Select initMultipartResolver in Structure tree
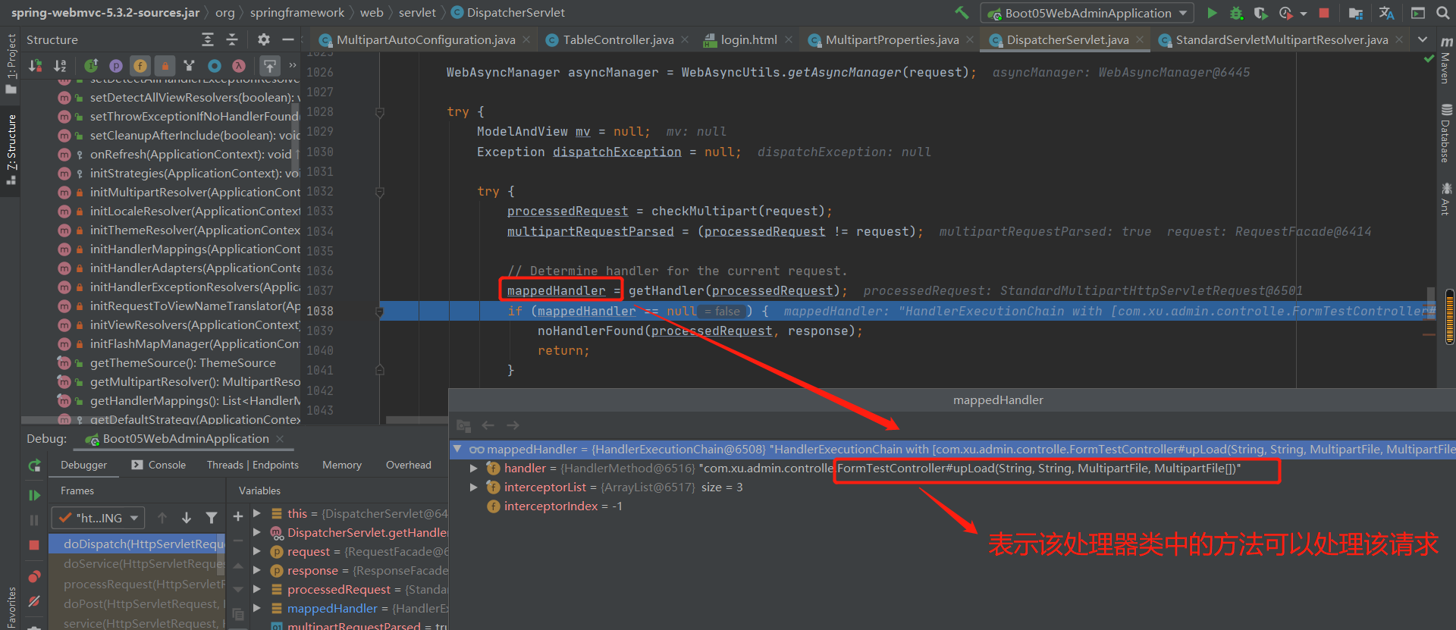Viewport: 1456px width, 630px height. [x=179, y=192]
